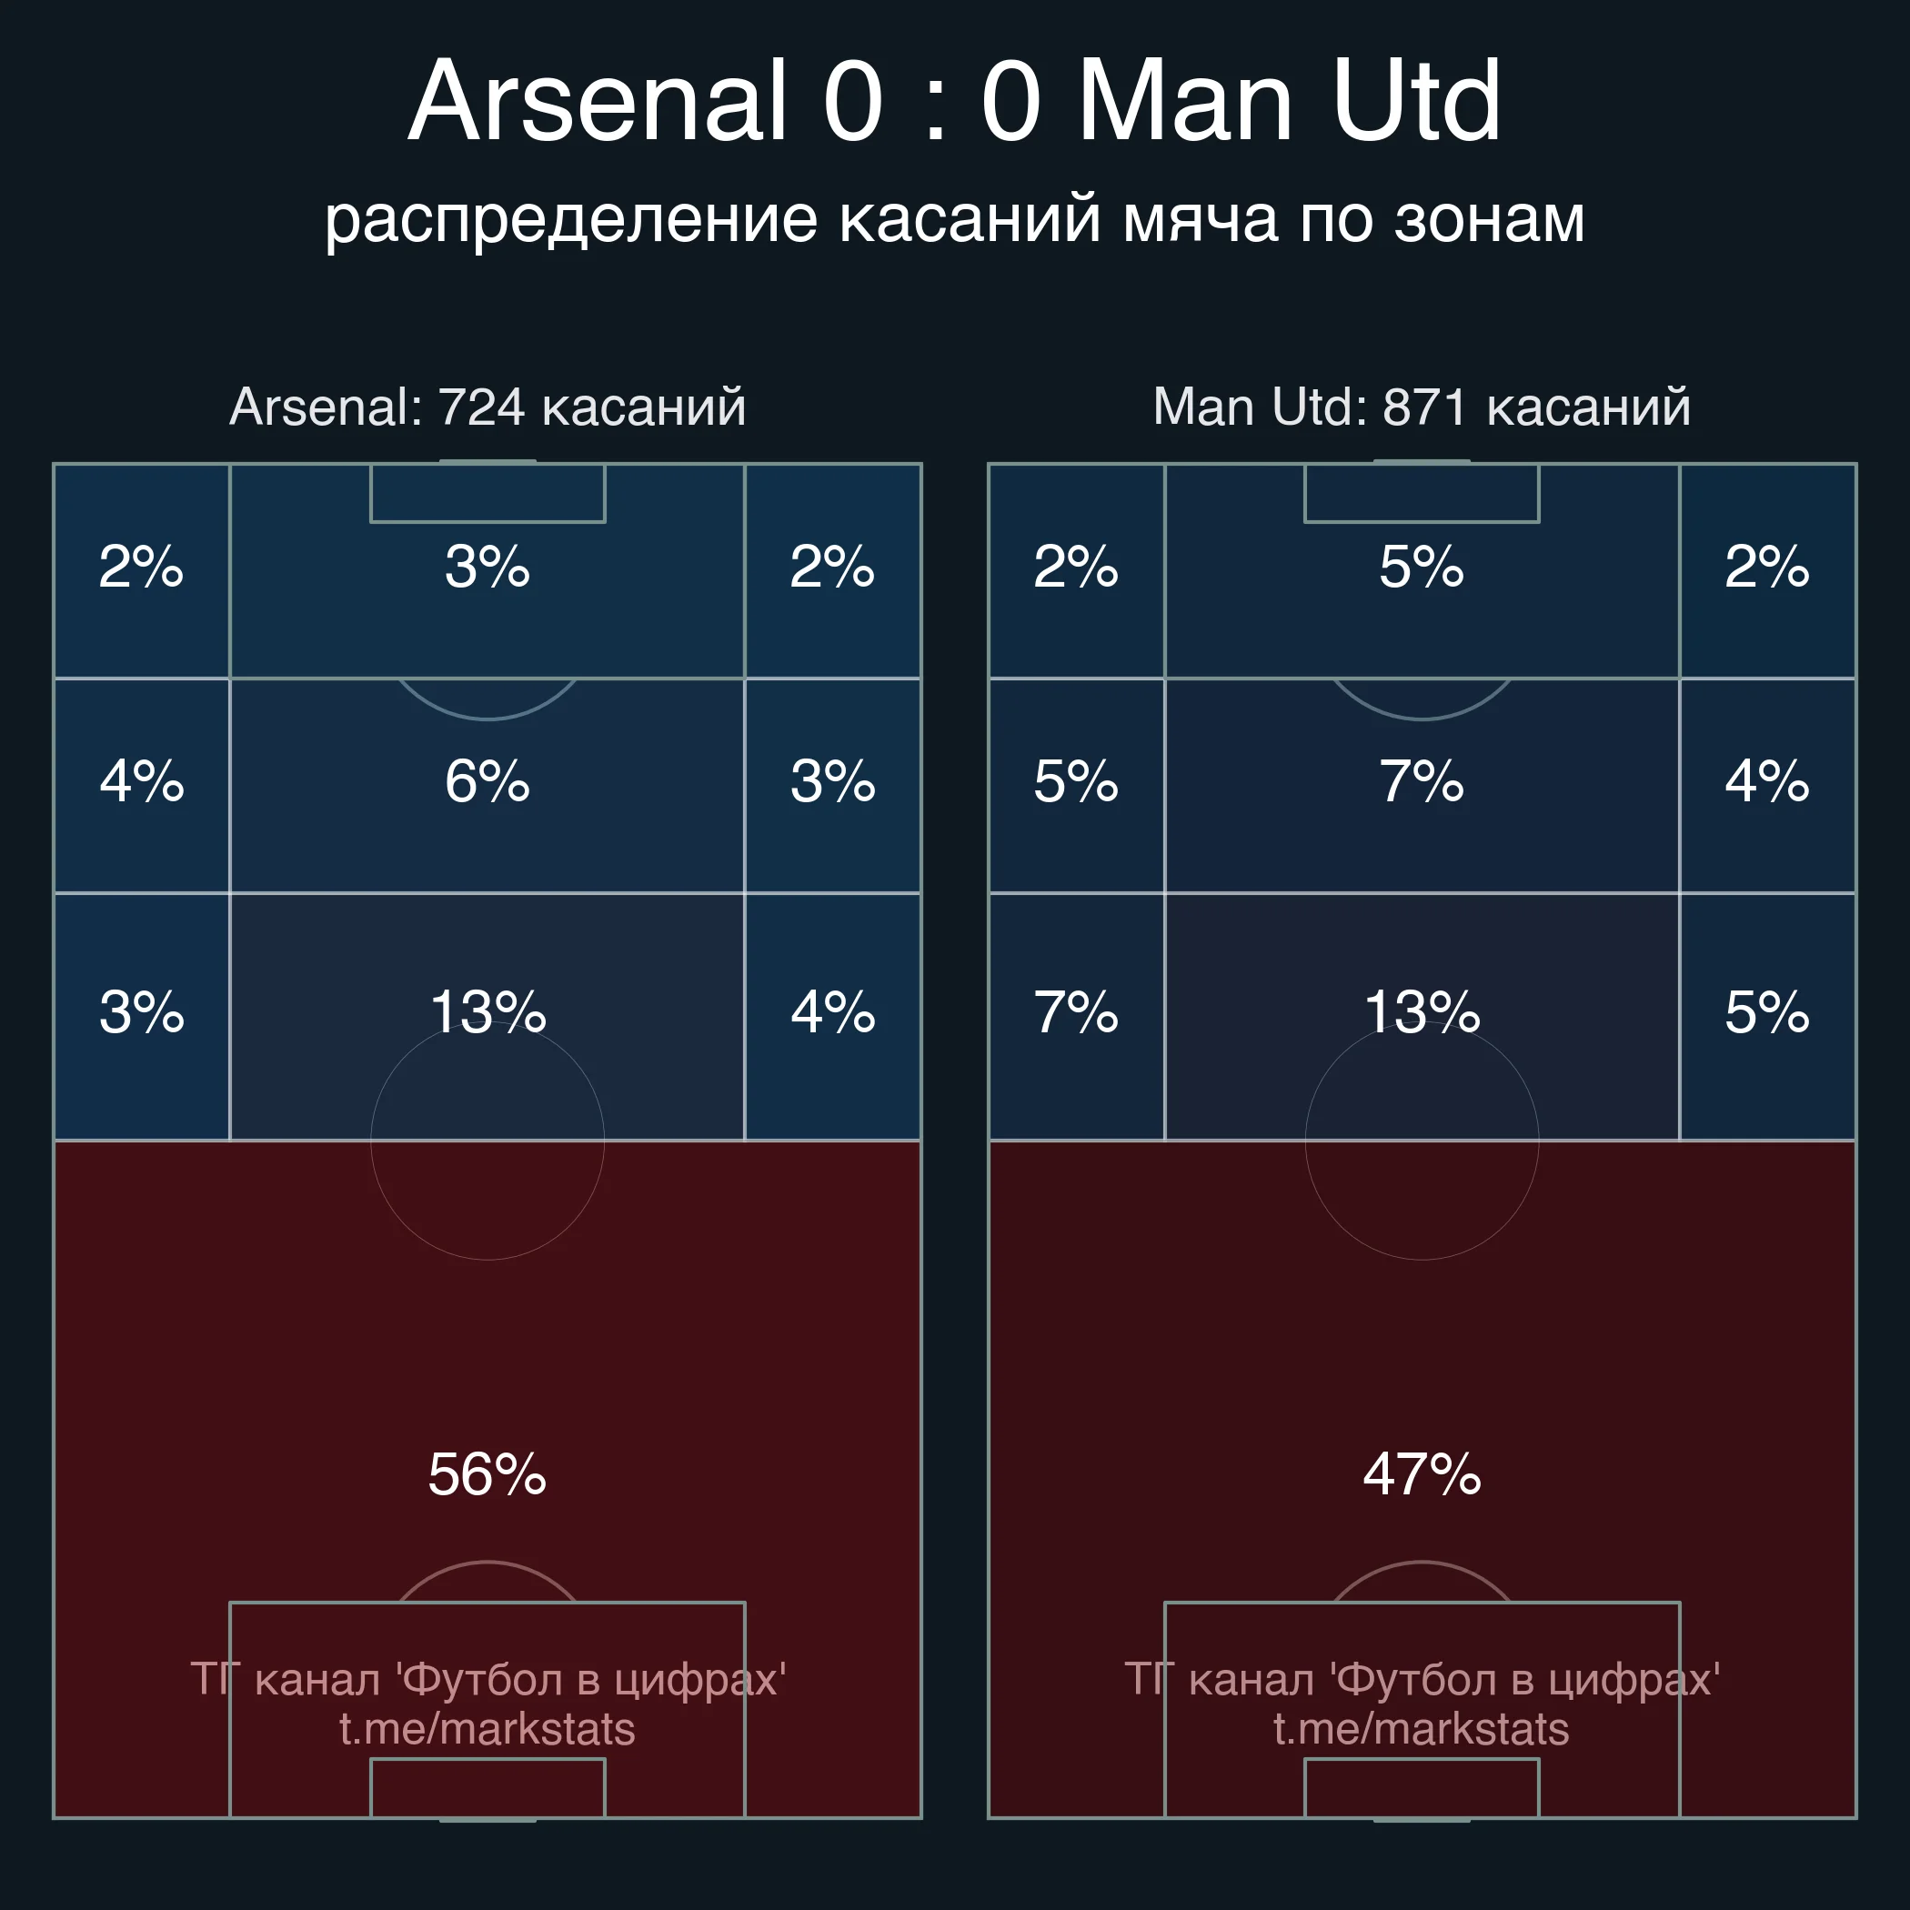Click the subtitle 'распределение касаний мяча по зонам'
This screenshot has width=1910, height=1910.
(x=954, y=218)
